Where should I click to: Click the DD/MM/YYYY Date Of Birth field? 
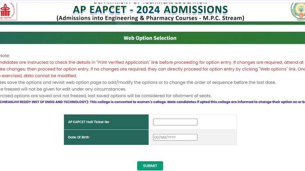point(175,137)
